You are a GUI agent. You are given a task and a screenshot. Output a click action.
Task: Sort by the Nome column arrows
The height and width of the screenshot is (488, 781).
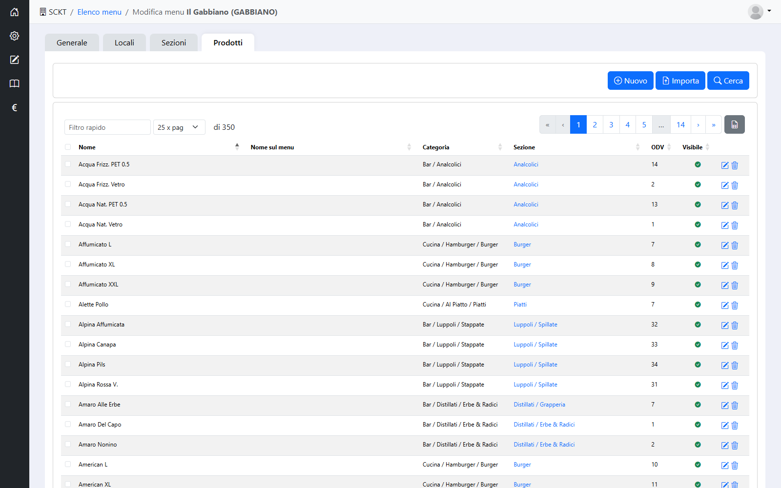click(x=237, y=147)
